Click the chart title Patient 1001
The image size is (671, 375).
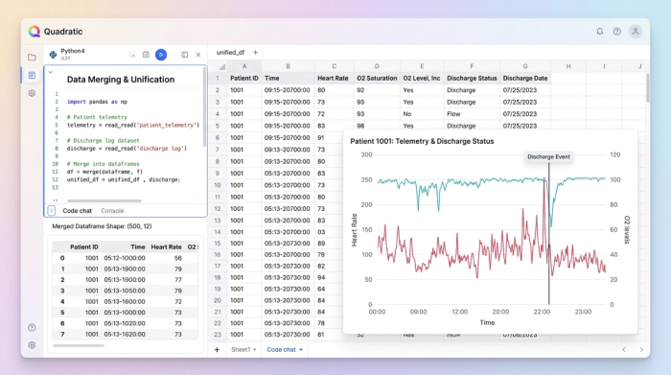point(422,141)
